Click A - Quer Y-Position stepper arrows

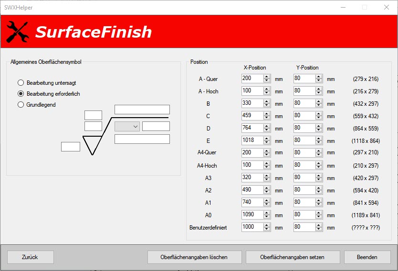pyautogui.click(x=319, y=79)
